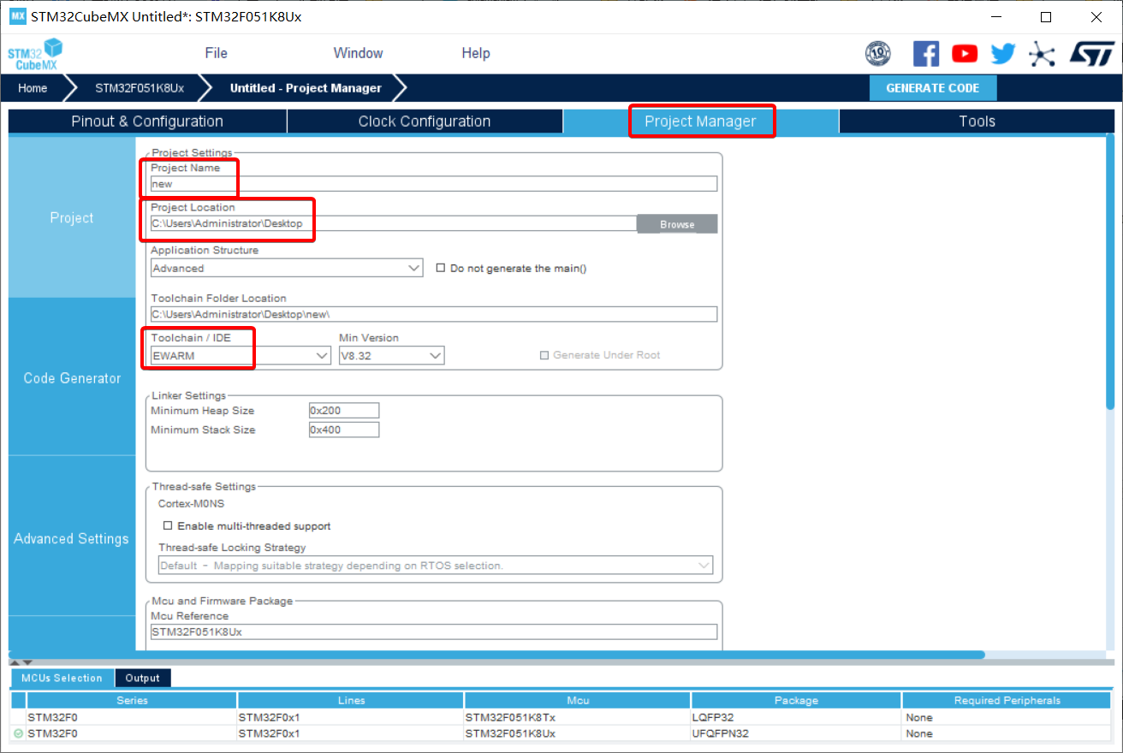Screen dimensions: 1123x753
Task: Check 'Do not generate the main()'
Action: click(441, 268)
